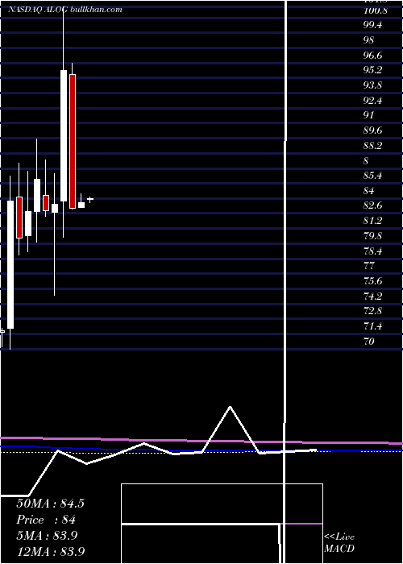
Task: Click the 99.4 price axis label
Action: [x=372, y=25]
